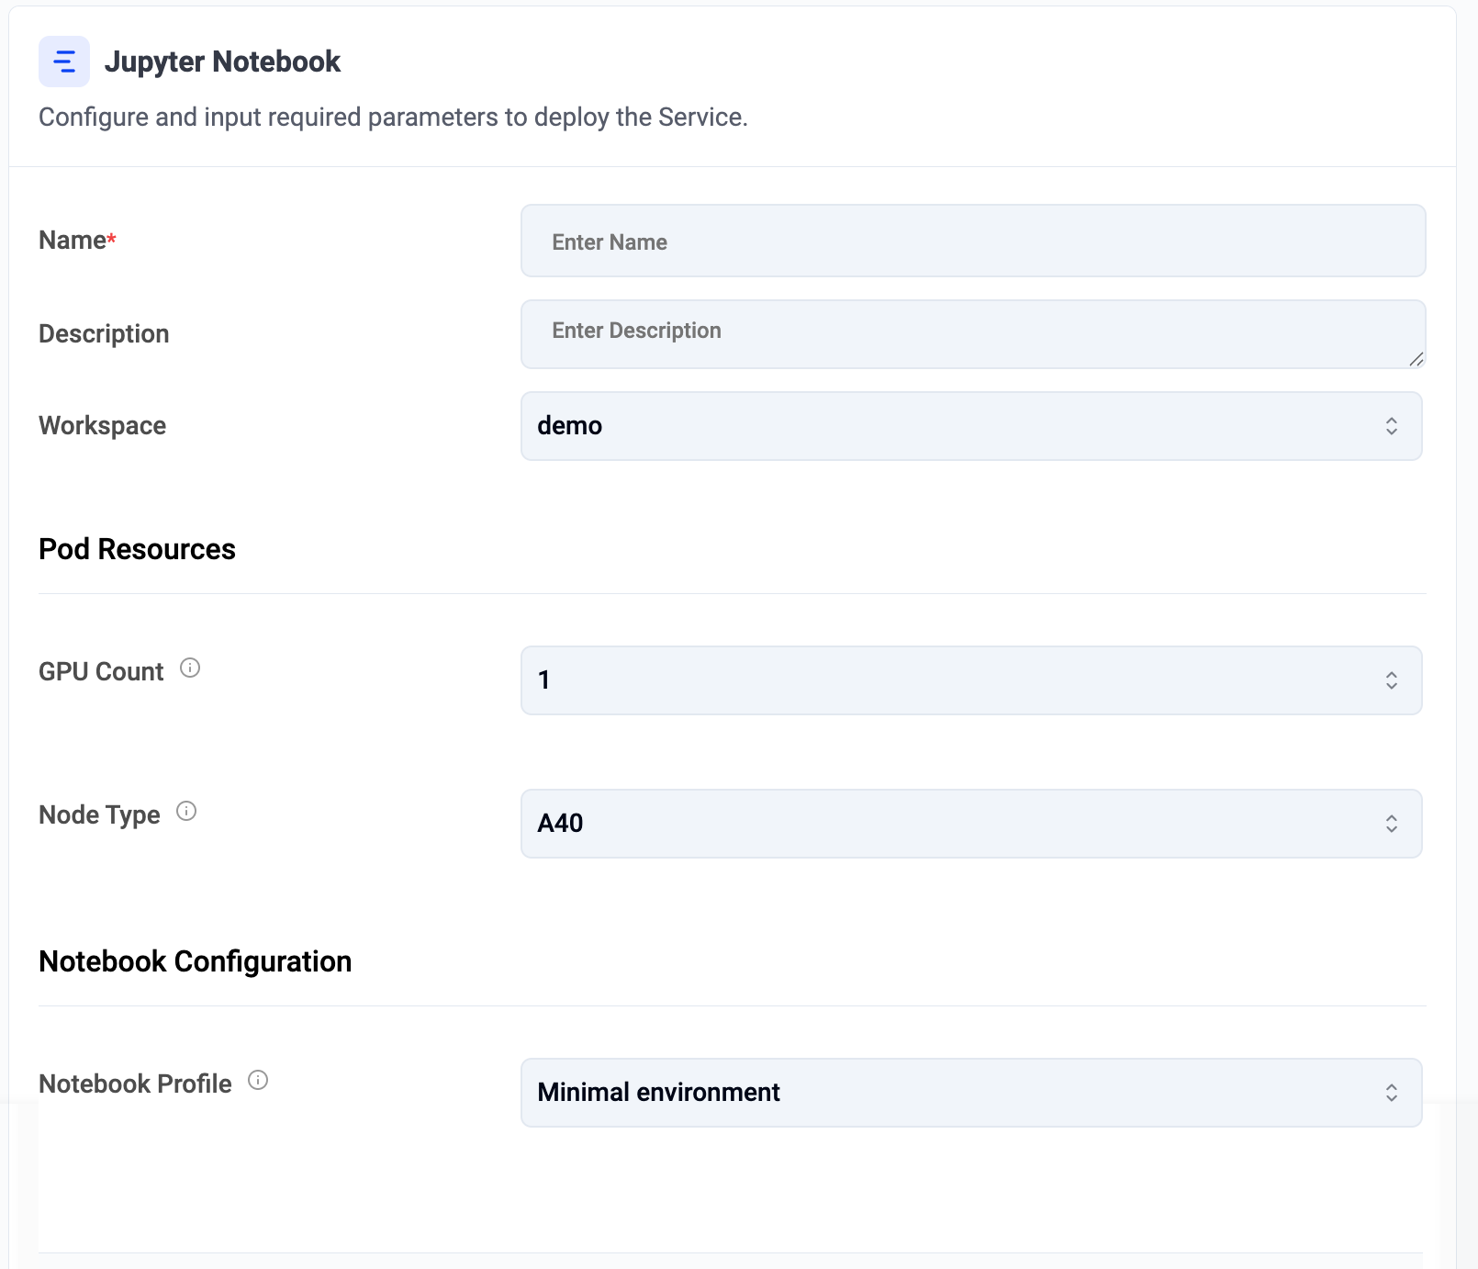The width and height of the screenshot is (1478, 1269).
Task: Click the Notebook Profile label
Action: tap(135, 1084)
